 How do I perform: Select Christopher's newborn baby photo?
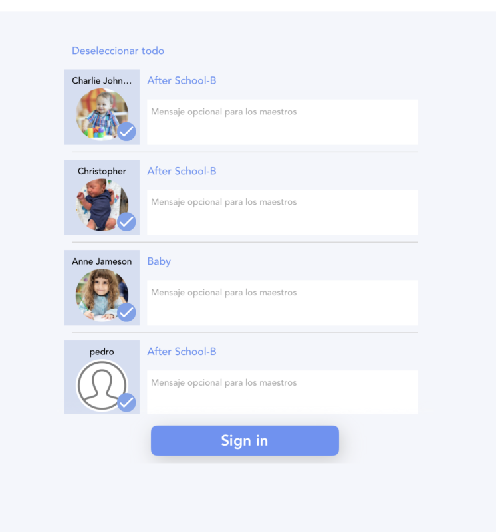pos(102,205)
